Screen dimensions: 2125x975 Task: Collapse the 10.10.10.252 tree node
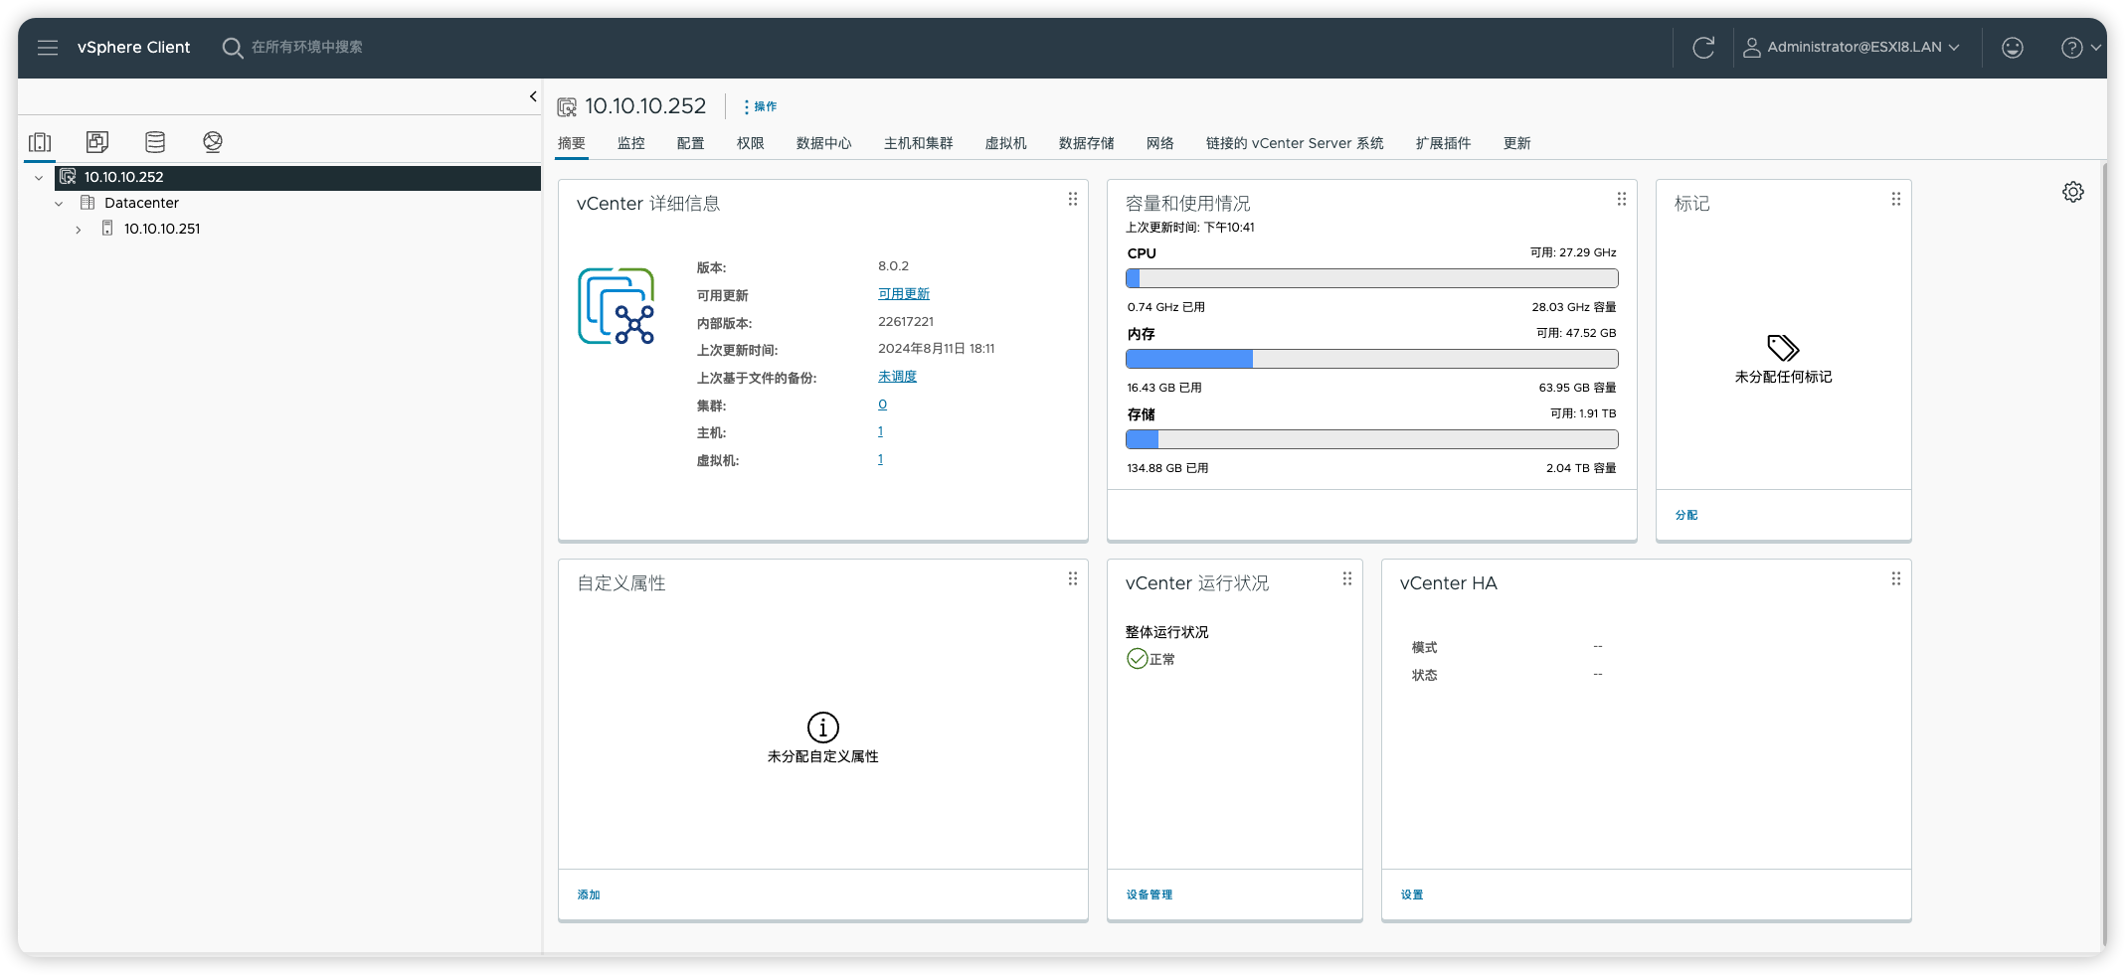(x=39, y=178)
